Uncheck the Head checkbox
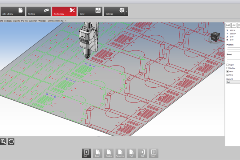Viewport: 240px width, 160px height. 228,72
